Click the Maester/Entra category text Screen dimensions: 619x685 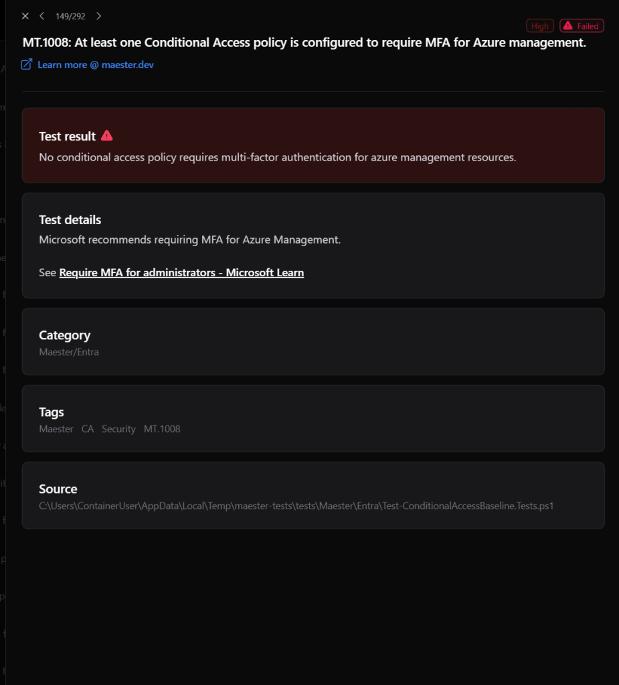[69, 352]
